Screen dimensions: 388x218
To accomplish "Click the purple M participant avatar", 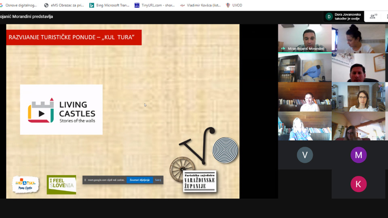I will [x=358, y=155].
